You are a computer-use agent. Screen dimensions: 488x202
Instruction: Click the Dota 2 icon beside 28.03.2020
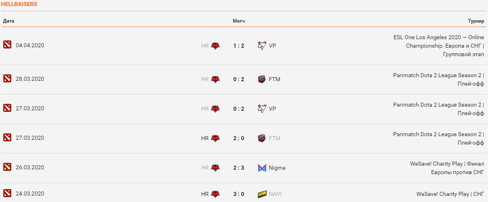click(x=7, y=79)
